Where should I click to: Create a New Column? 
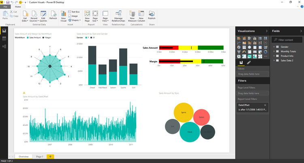point(141,16)
